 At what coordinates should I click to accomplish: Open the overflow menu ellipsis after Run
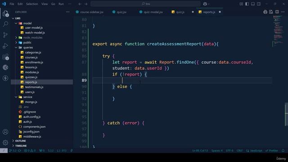(70, 4)
